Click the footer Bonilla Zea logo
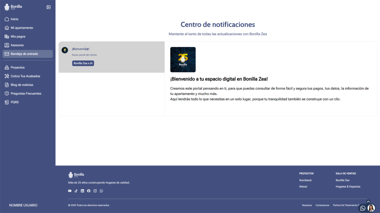Image resolution: width=380 pixels, height=213 pixels. click(x=76, y=175)
